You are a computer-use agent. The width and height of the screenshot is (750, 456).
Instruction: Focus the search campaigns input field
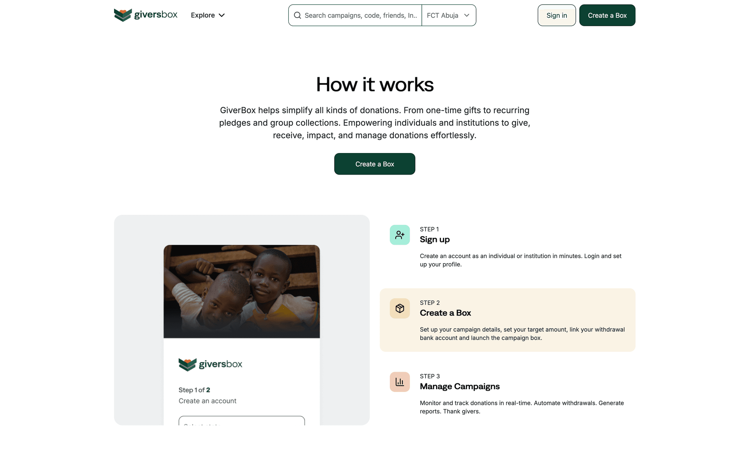tap(361, 15)
